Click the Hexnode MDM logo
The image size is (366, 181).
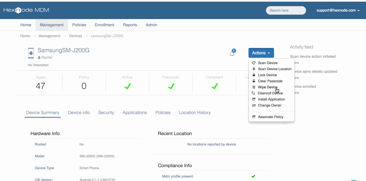(x=26, y=10)
